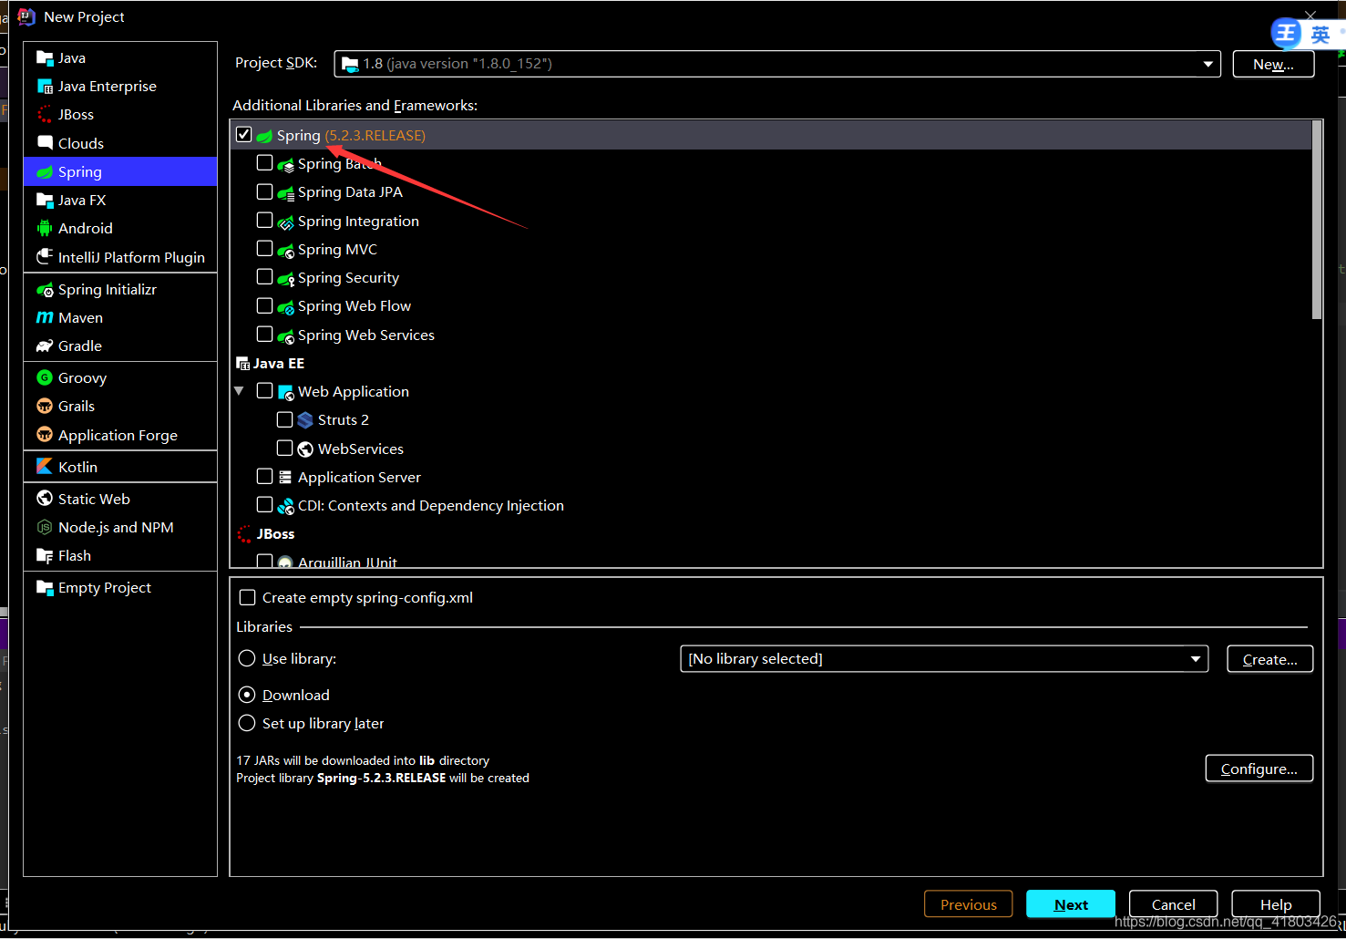Enable the Application Server checkbox
Screen dimensions: 1346x939
pyautogui.click(x=264, y=477)
